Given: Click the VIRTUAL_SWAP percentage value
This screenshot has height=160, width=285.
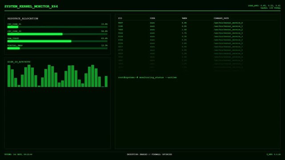Looking at the screenshot, I should coord(104,45).
